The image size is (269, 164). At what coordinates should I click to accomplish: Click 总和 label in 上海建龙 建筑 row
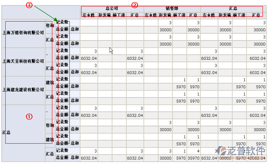pos(75,86)
